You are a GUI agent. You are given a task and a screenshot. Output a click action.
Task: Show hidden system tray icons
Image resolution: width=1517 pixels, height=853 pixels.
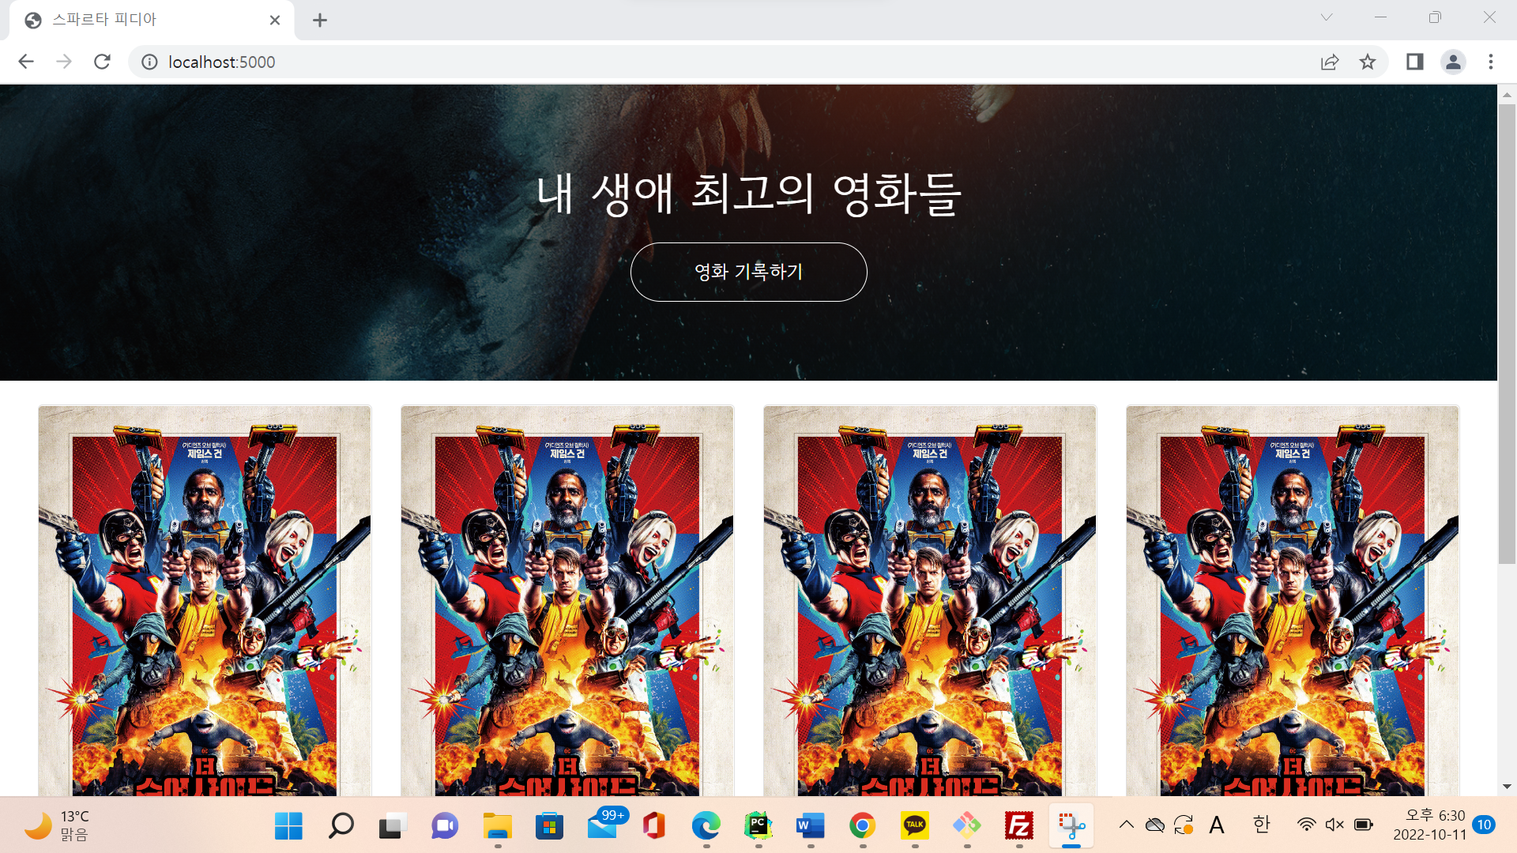pyautogui.click(x=1127, y=825)
